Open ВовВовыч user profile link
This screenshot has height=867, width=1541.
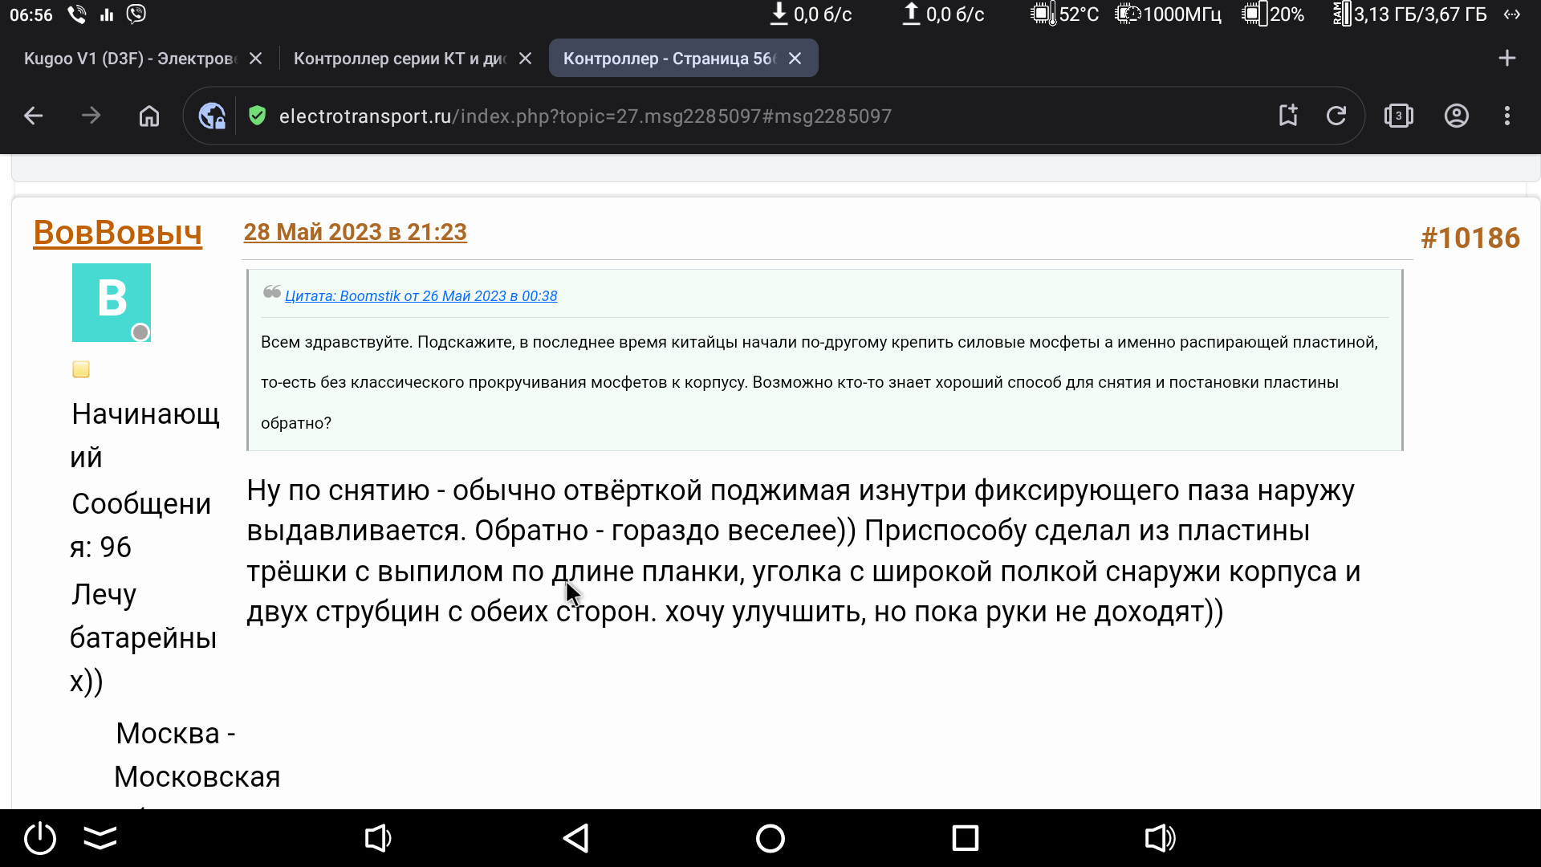tap(117, 233)
